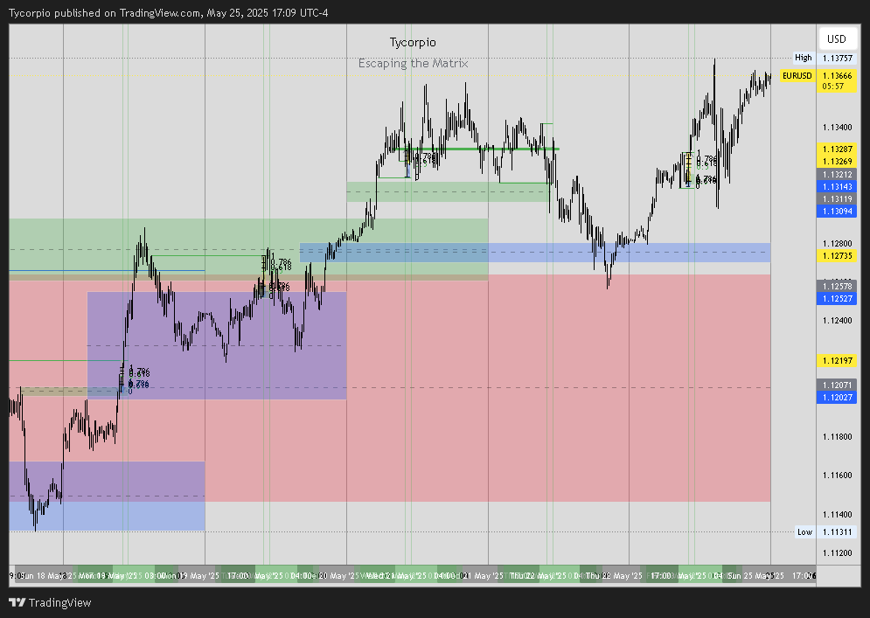Select the USD currency label at top right
The width and height of the screenshot is (870, 618).
836,38
